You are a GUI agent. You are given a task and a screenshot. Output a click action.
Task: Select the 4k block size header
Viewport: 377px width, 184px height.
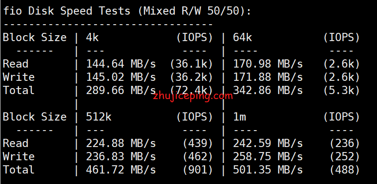[93, 37]
